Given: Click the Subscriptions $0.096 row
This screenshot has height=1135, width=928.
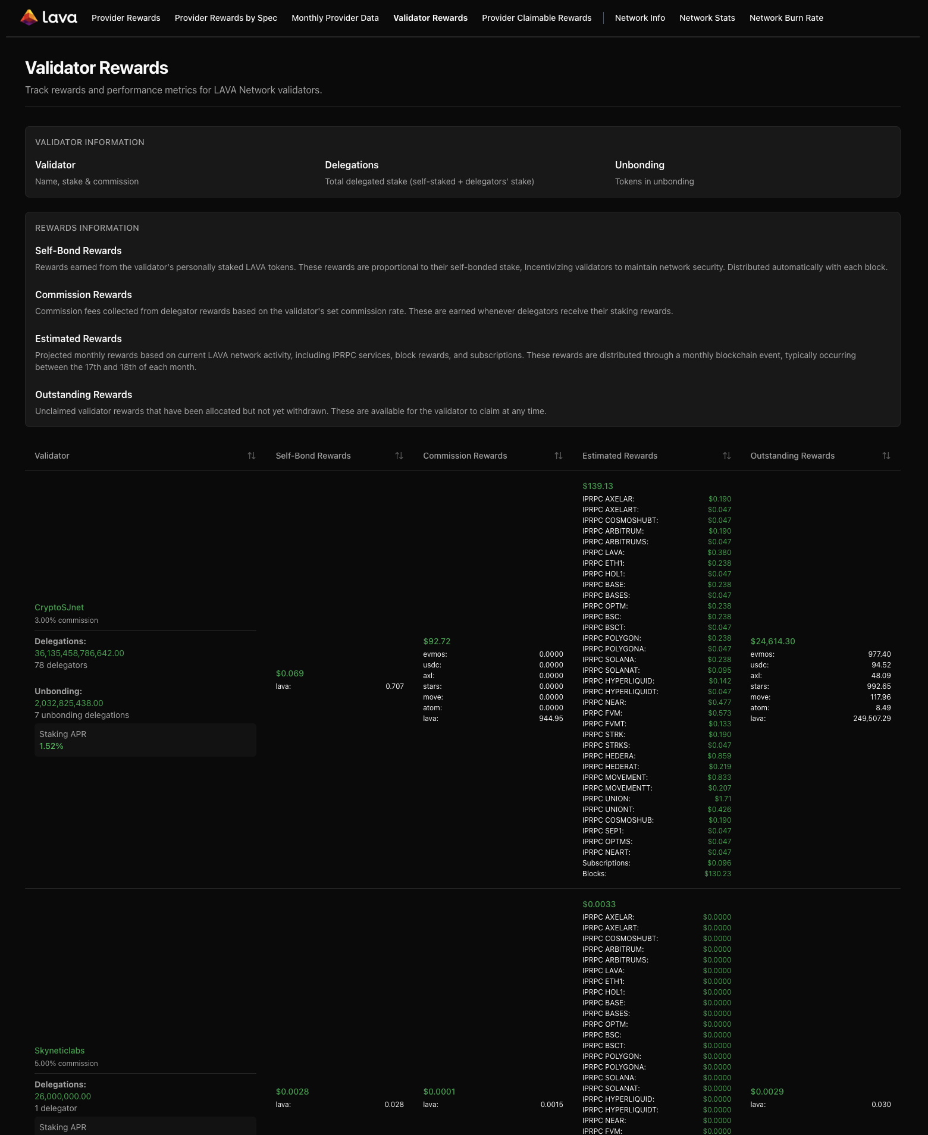Looking at the screenshot, I should tap(657, 863).
